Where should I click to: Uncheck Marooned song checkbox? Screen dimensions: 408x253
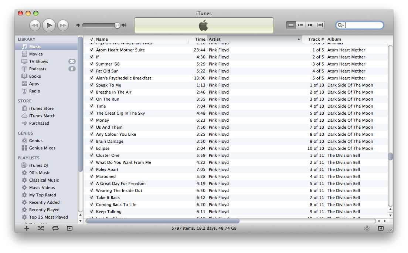coord(92,176)
